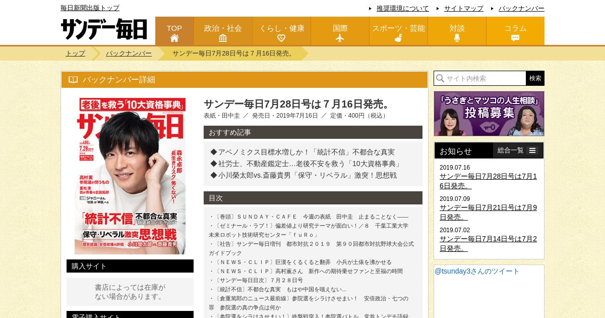
Task: Open the TOP navigation tab
Action: click(x=174, y=31)
